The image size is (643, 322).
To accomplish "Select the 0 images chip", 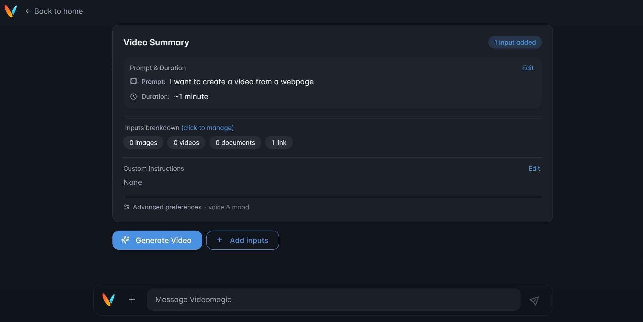I will pos(143,143).
